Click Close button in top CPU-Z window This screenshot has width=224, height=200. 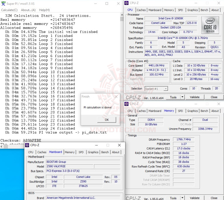pyautogui.click(x=214, y=97)
